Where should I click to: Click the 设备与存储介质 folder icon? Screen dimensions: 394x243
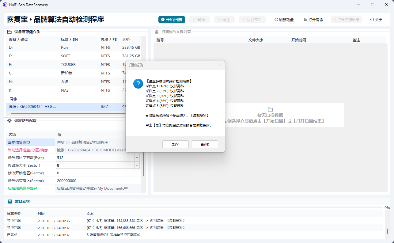[x=9, y=32]
